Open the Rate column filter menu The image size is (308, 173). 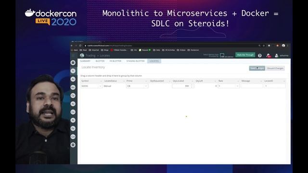pyautogui.click(x=238, y=81)
